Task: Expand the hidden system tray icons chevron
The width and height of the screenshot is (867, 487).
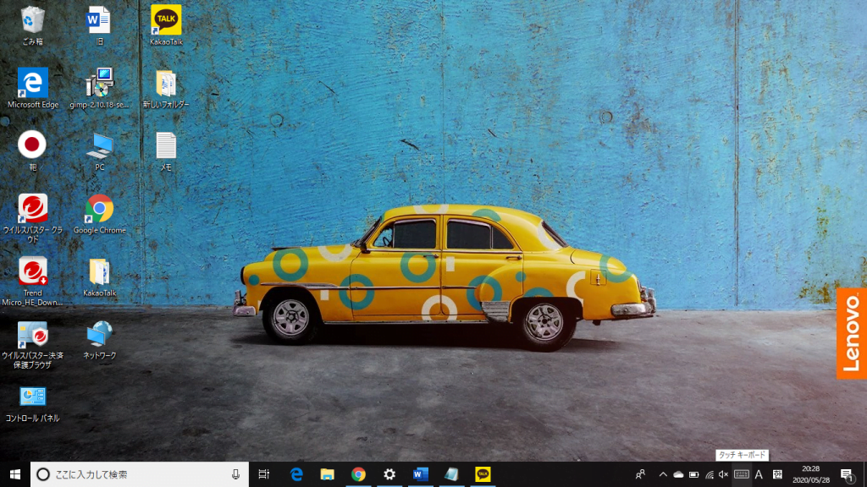Action: tap(663, 474)
